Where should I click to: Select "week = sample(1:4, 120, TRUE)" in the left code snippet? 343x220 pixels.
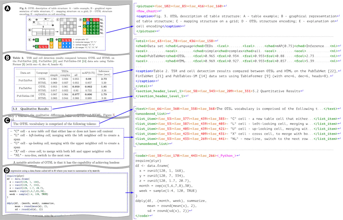click(29, 194)
